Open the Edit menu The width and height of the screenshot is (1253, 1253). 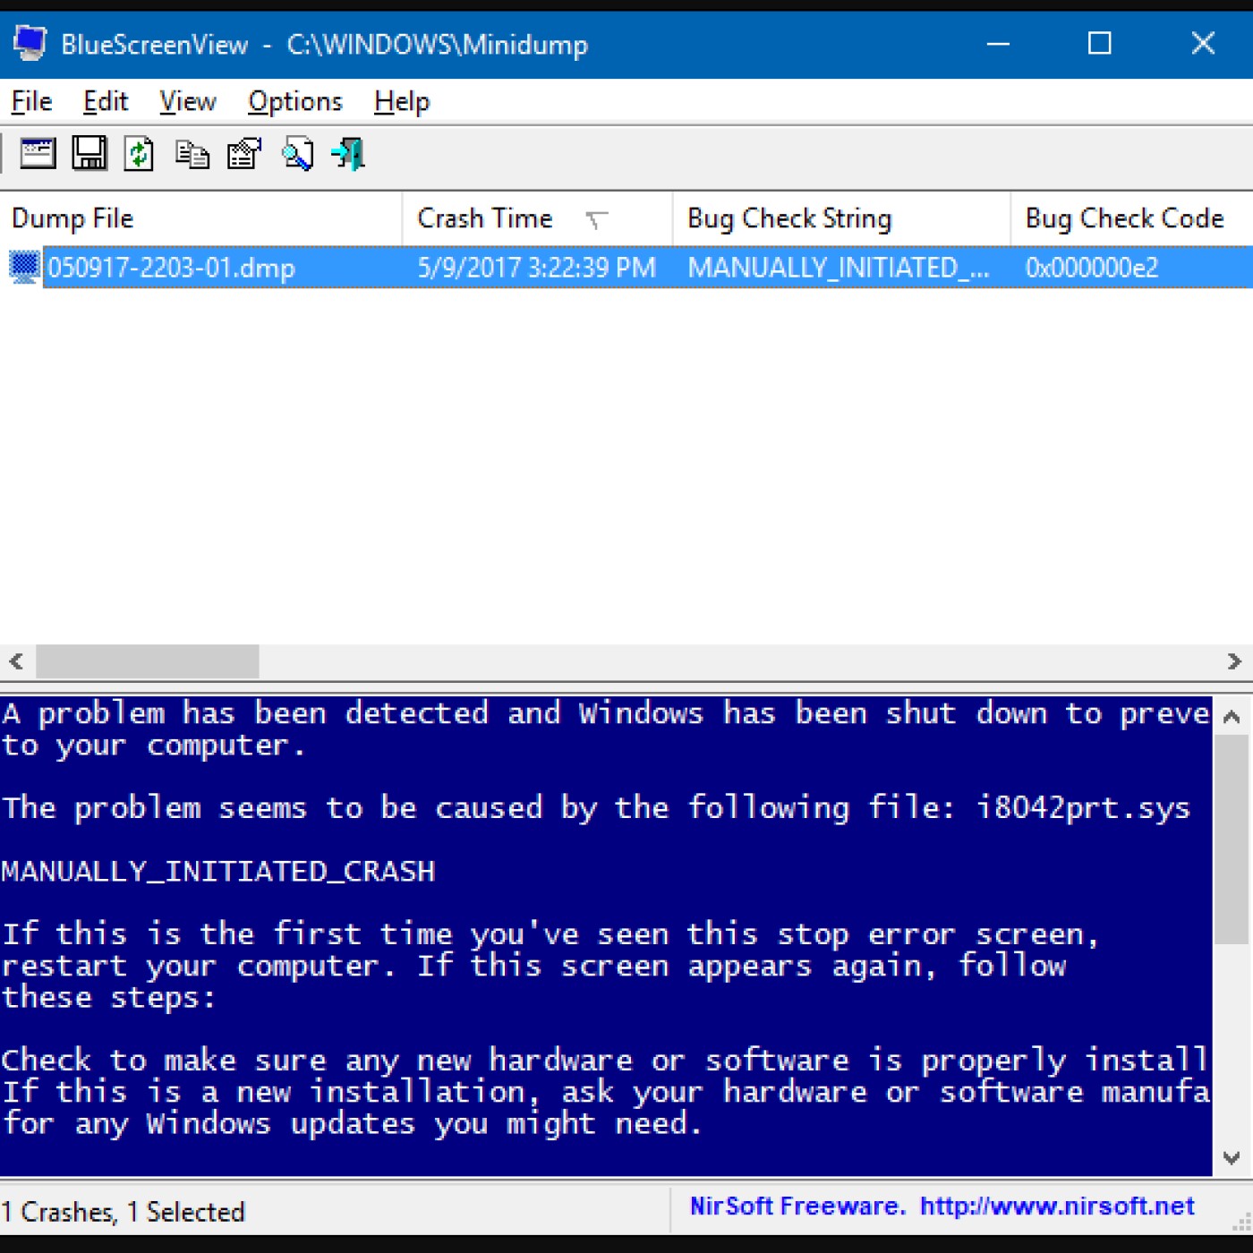(106, 102)
